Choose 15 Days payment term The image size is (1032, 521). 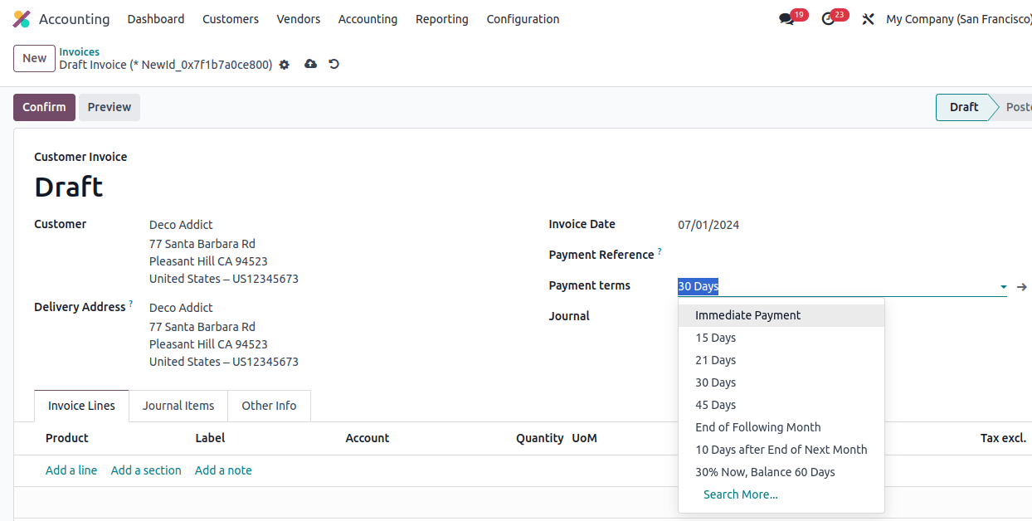click(x=781, y=338)
